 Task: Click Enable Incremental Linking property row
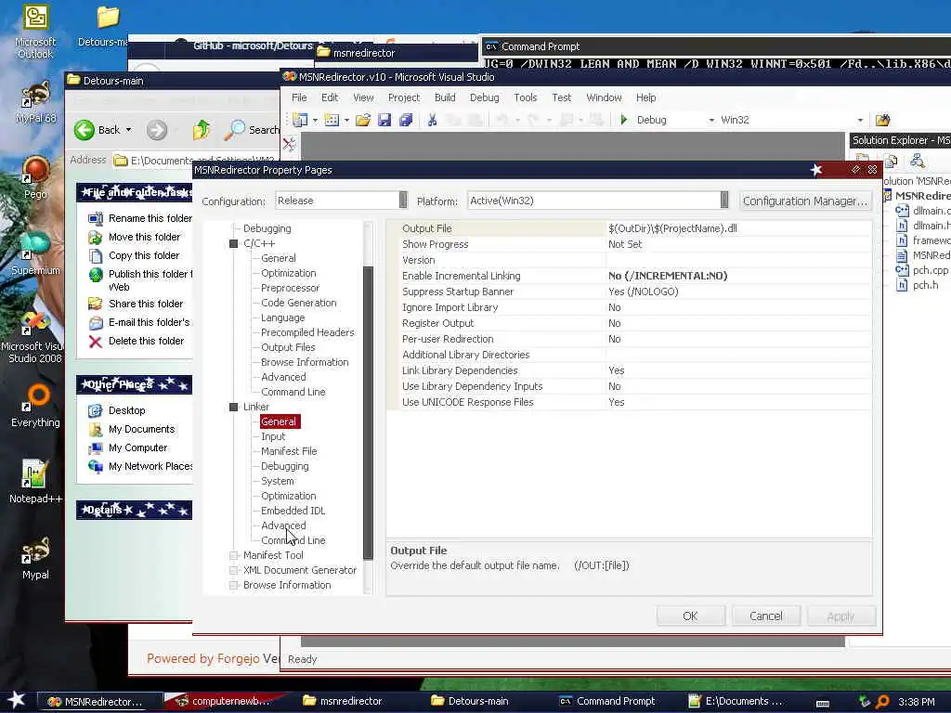tap(629, 276)
